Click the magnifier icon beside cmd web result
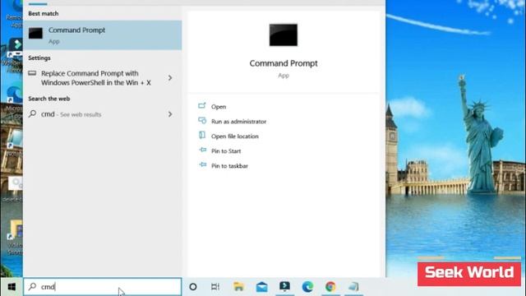The height and width of the screenshot is (296, 526). point(32,113)
